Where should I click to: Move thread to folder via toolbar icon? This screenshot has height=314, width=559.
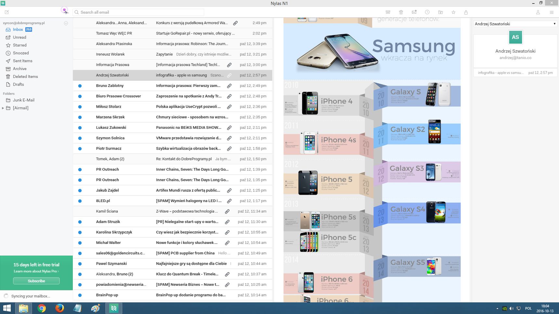pos(440,12)
